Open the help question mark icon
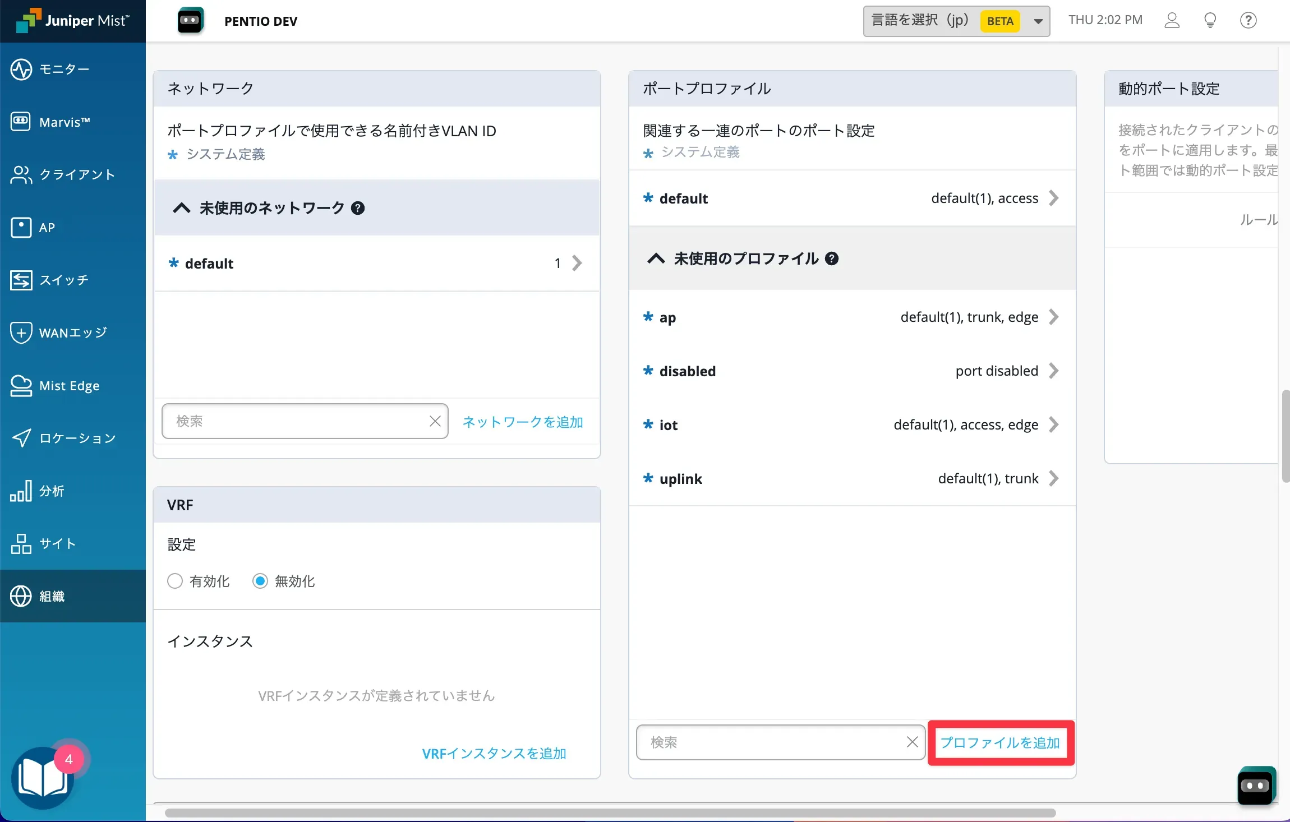The height and width of the screenshot is (822, 1290). tap(1248, 21)
